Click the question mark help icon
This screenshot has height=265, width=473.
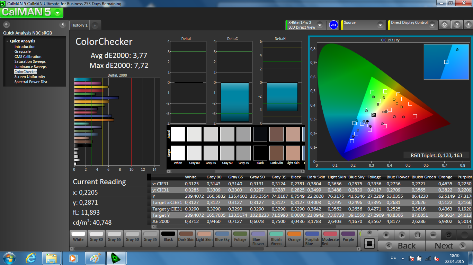457,25
